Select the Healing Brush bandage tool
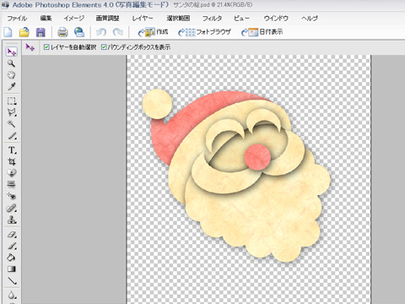 (12, 209)
